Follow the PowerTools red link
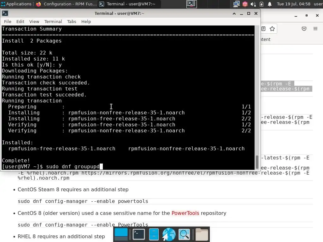 [185, 213]
